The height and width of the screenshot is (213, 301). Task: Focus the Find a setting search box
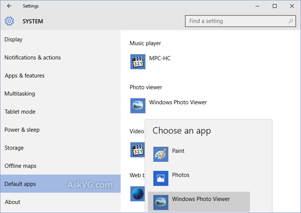tap(240, 21)
